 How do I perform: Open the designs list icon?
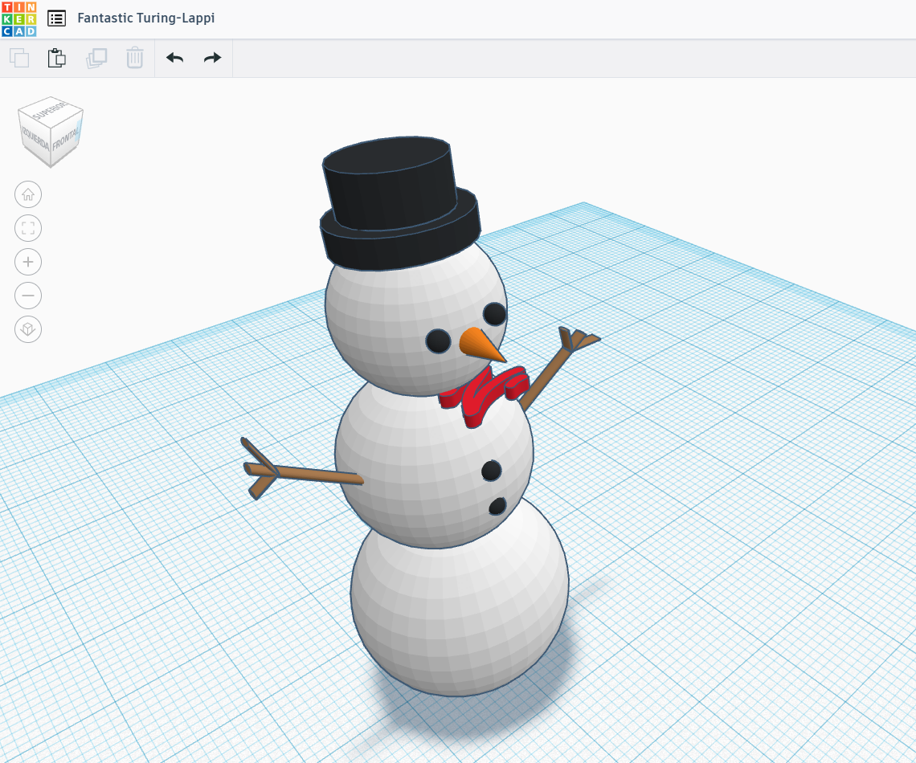56,18
